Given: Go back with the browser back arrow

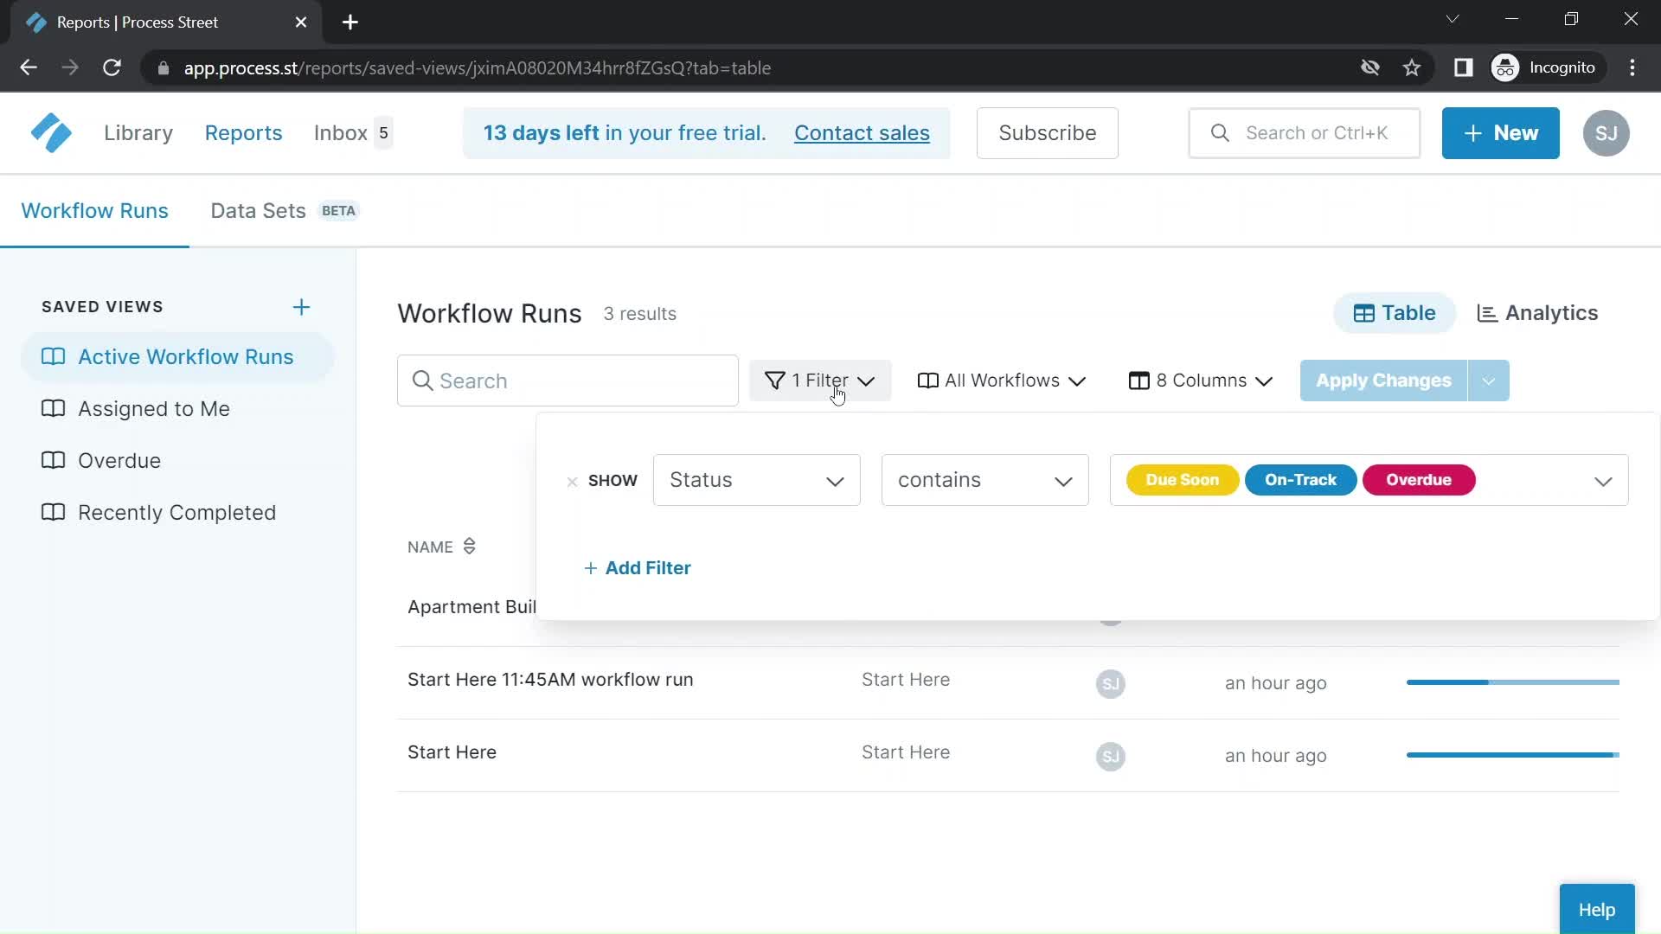Looking at the screenshot, I should pyautogui.click(x=29, y=67).
